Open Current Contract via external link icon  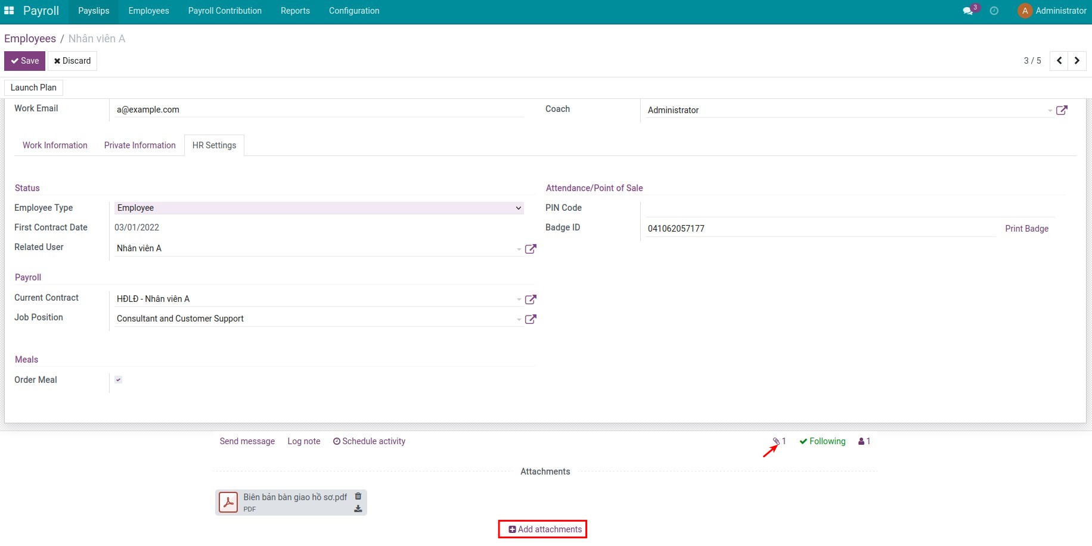point(531,299)
